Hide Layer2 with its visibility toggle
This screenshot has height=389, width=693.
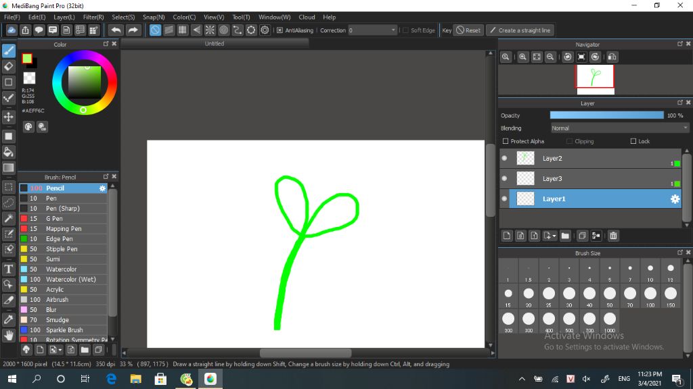tap(504, 158)
